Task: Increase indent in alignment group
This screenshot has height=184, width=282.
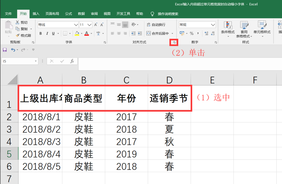Action: pyautogui.click(x=140, y=34)
